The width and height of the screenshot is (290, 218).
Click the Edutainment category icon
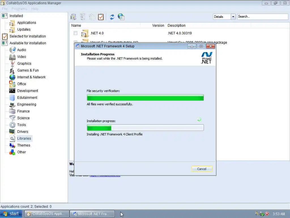pyautogui.click(x=12, y=98)
